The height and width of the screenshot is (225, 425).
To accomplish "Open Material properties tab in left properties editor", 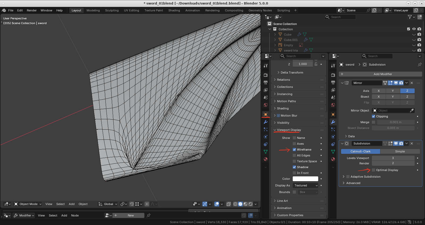I will point(265,159).
